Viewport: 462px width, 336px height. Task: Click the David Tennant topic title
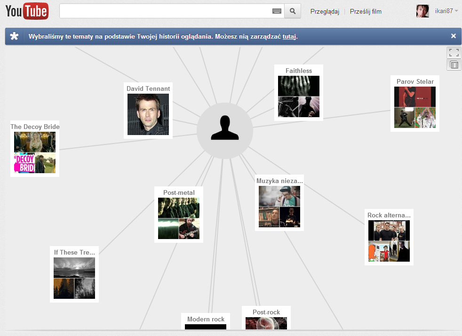point(148,88)
